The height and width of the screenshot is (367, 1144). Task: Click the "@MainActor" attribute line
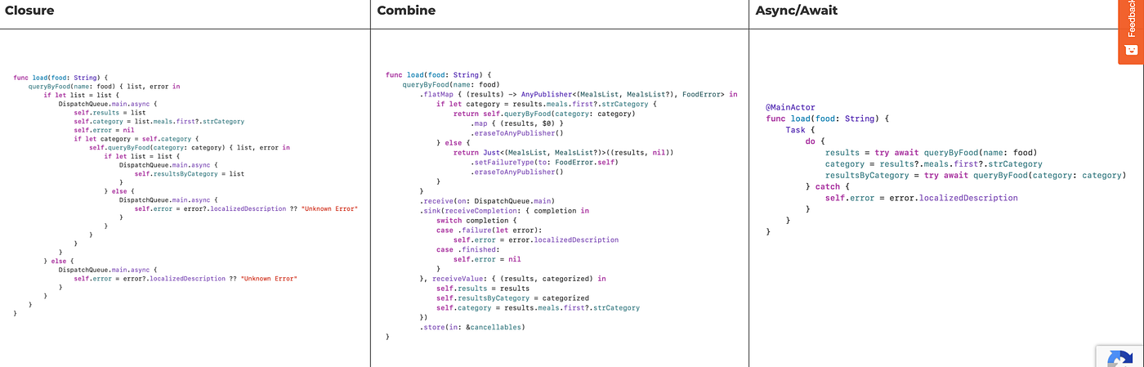(x=790, y=107)
